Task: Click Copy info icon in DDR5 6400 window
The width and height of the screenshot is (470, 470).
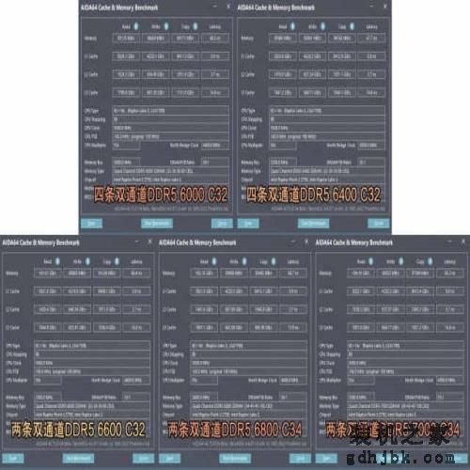Action: [x=352, y=26]
